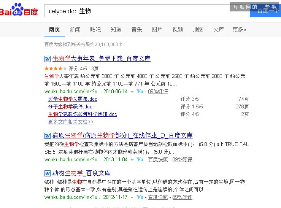
Task: Click the Word icon beside 病原生物学 result
Action: click(48, 136)
